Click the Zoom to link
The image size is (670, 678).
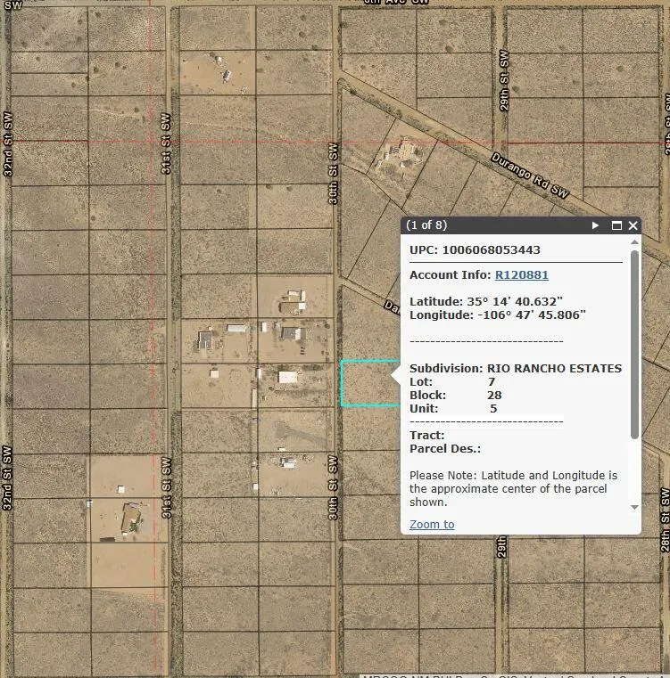[x=432, y=524]
